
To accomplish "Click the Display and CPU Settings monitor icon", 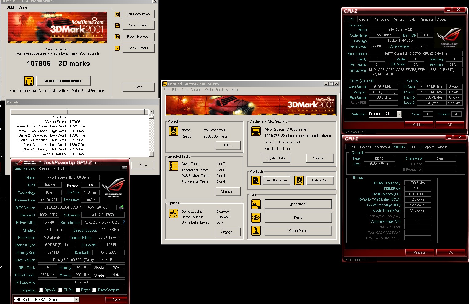I will [256, 131].
